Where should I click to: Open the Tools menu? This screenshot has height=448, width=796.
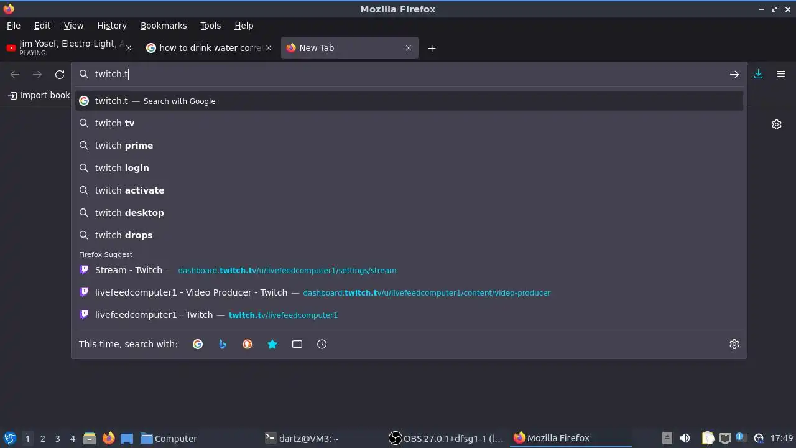tap(210, 26)
